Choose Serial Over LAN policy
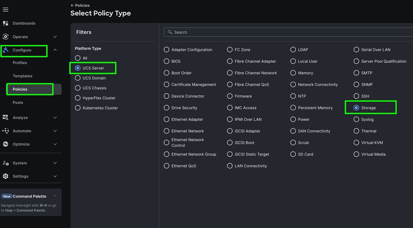This screenshot has height=228, width=413. (x=356, y=49)
